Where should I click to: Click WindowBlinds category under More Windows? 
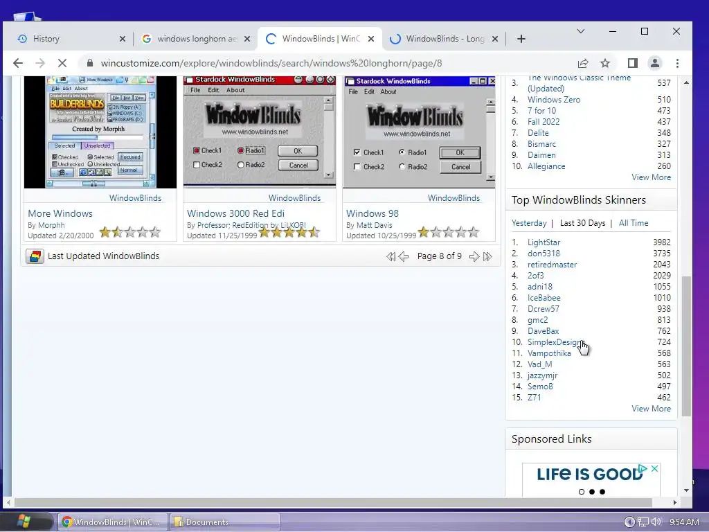tap(135, 198)
